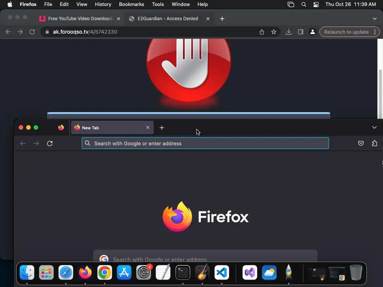Expand Chrome tab search chevron
383x287 pixels.
tap(374, 19)
